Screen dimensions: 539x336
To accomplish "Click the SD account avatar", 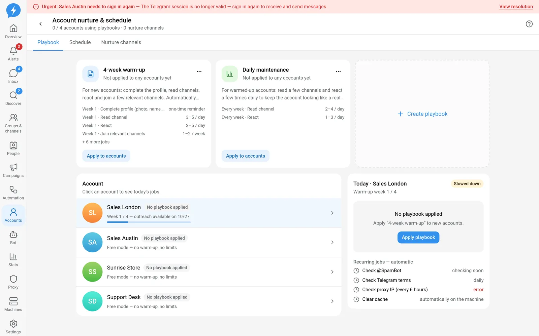I will click(92, 301).
